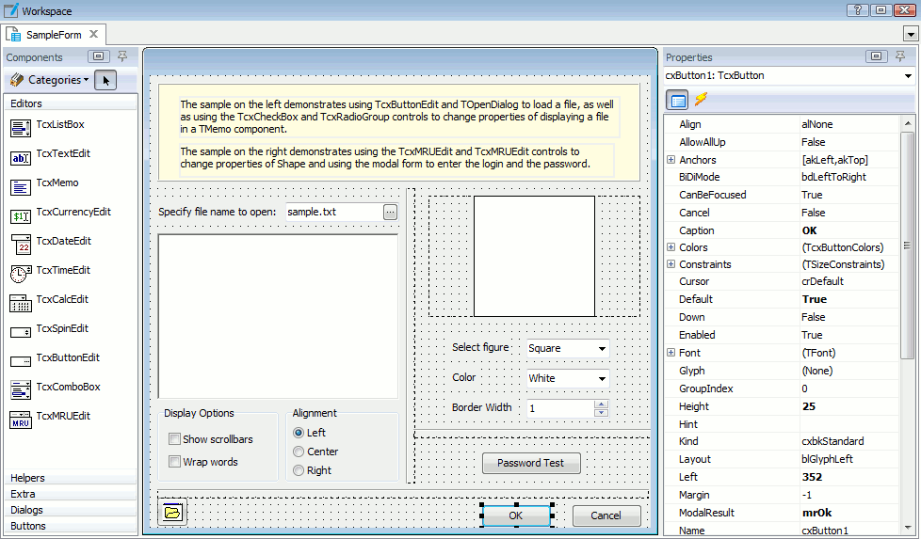Image resolution: width=921 pixels, height=539 pixels.
Task: Click the Events lightning bolt icon
Action: [702, 100]
